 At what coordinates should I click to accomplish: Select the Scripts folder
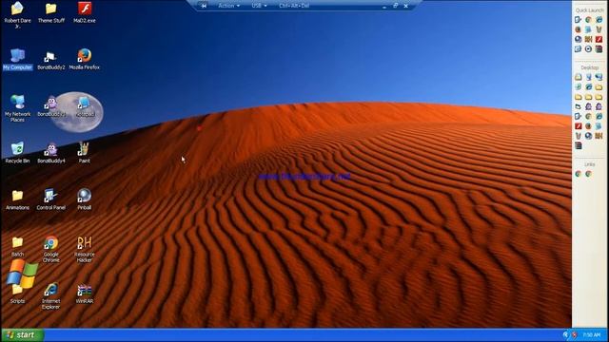(17, 294)
